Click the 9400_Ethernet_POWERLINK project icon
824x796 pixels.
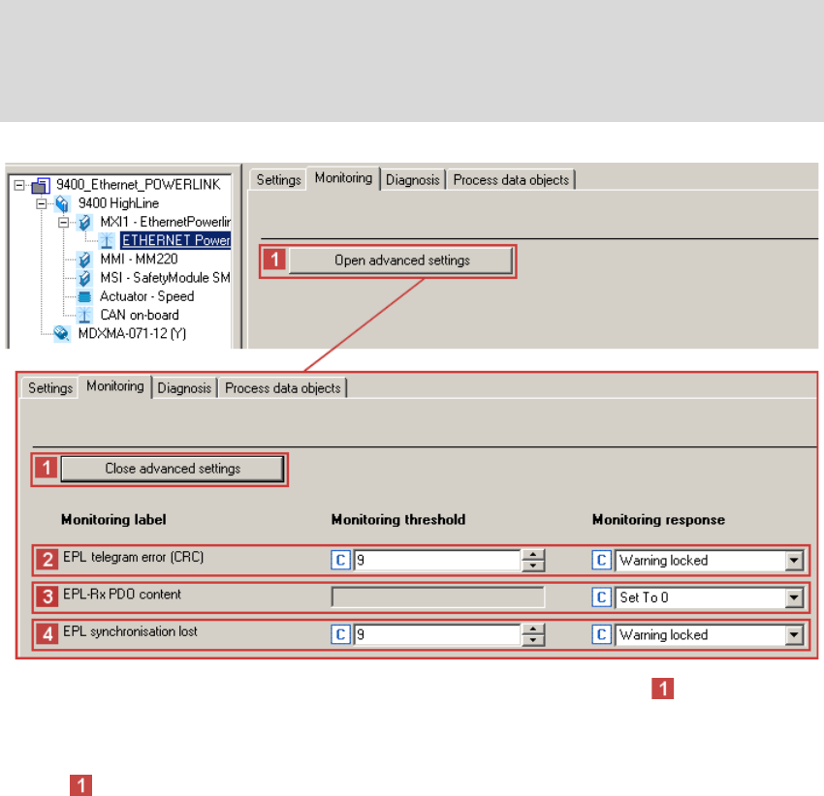point(41,185)
